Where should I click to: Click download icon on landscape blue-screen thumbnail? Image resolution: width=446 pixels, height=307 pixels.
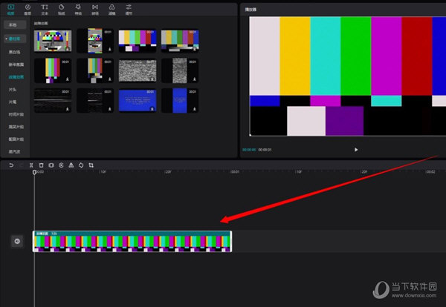[152, 109]
